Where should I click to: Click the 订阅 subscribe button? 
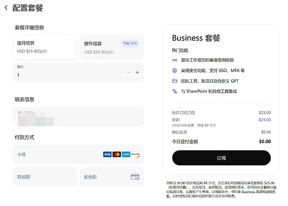point(221,158)
